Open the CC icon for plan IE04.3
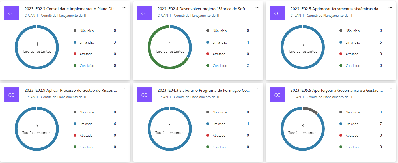This screenshot has width=398, height=163. (x=144, y=95)
